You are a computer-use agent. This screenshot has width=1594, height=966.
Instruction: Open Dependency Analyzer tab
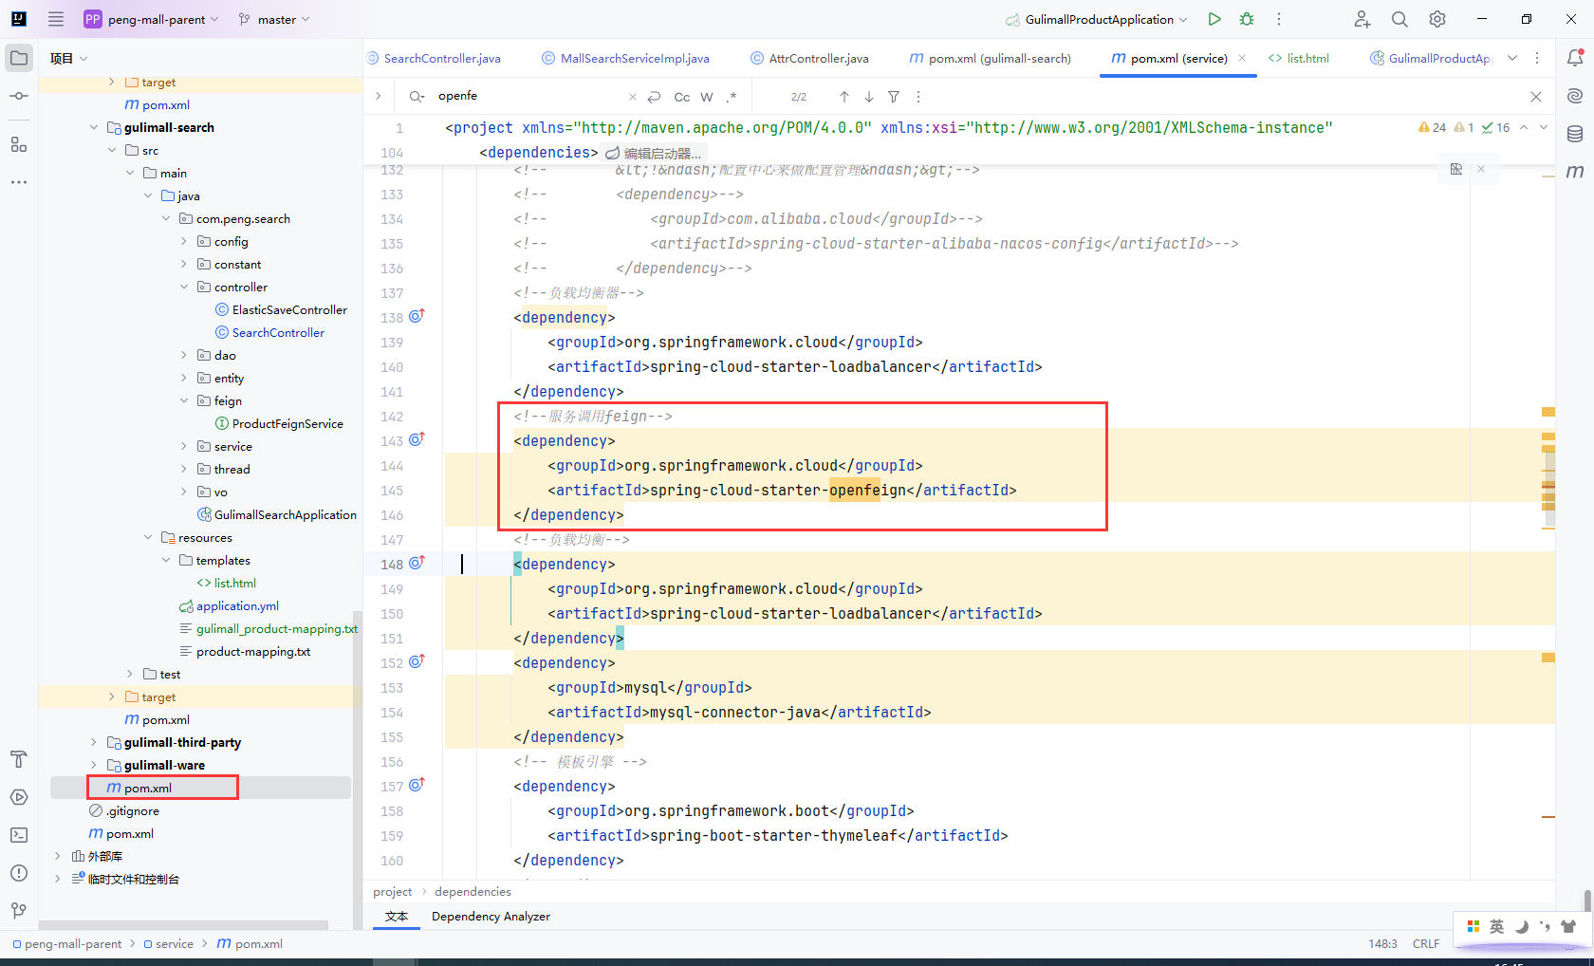491,917
